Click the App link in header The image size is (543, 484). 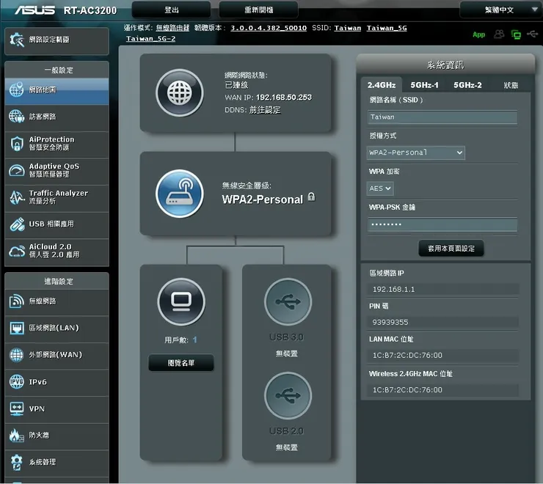478,34
